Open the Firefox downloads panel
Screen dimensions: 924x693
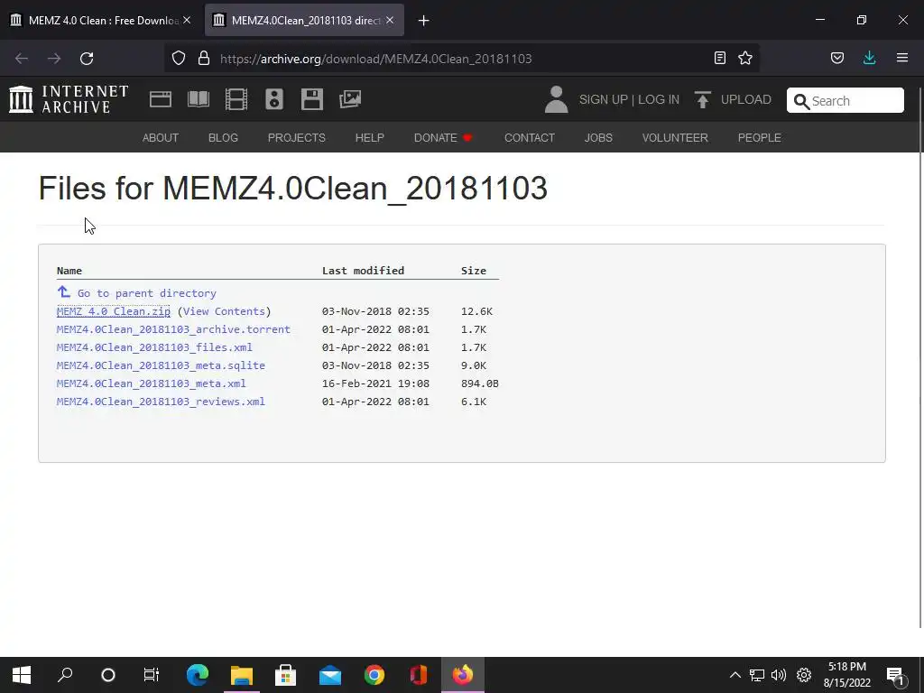(869, 58)
